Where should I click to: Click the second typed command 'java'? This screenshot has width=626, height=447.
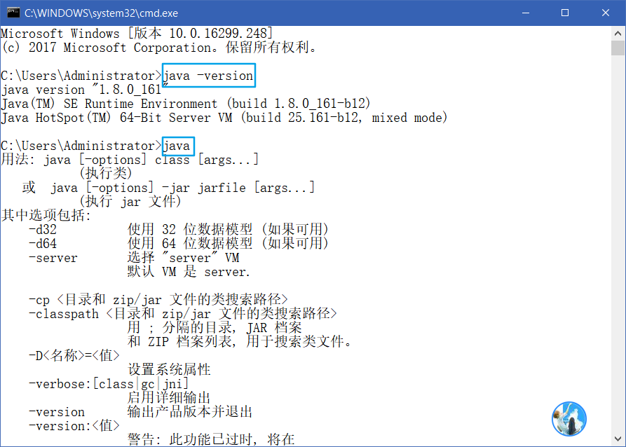(177, 146)
